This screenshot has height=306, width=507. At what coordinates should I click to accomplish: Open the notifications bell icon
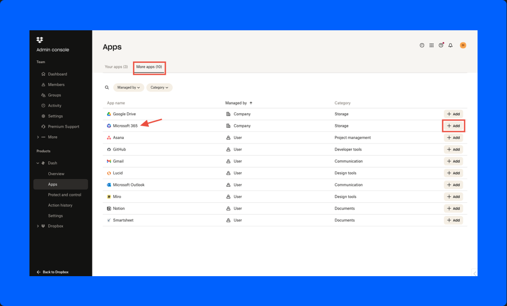[x=450, y=45]
